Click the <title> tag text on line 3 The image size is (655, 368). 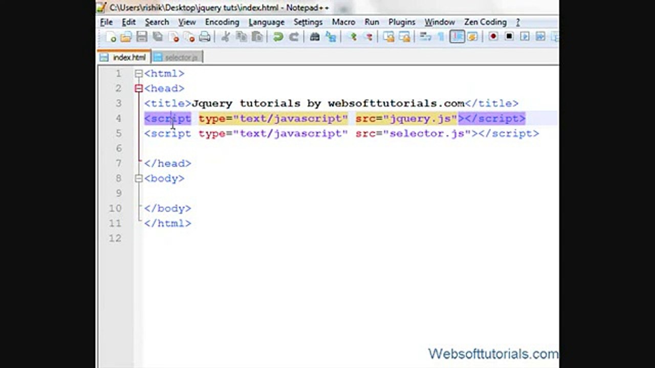[x=168, y=104]
